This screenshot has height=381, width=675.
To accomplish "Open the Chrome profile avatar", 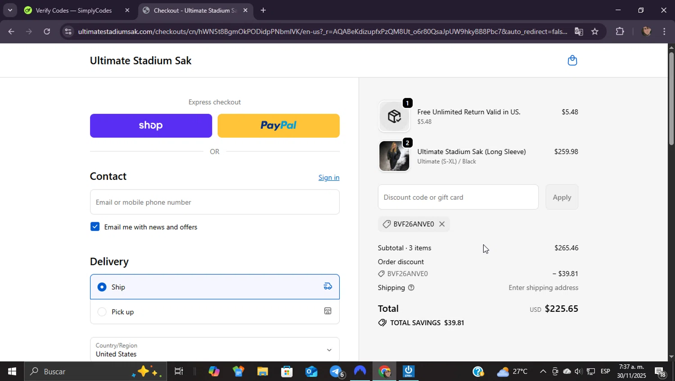I will coord(647,31).
